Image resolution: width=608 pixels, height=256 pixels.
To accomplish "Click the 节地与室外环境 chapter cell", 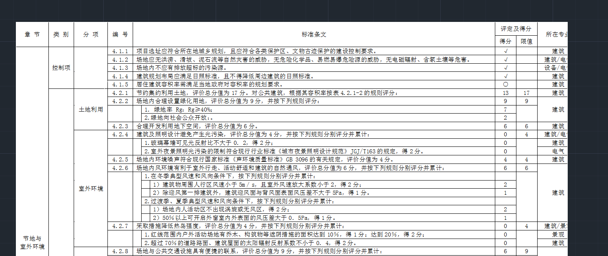I will pos(32,243).
